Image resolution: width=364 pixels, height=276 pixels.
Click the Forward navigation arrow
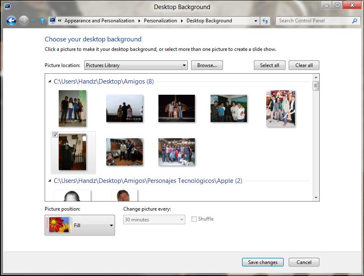pyautogui.click(x=24, y=21)
